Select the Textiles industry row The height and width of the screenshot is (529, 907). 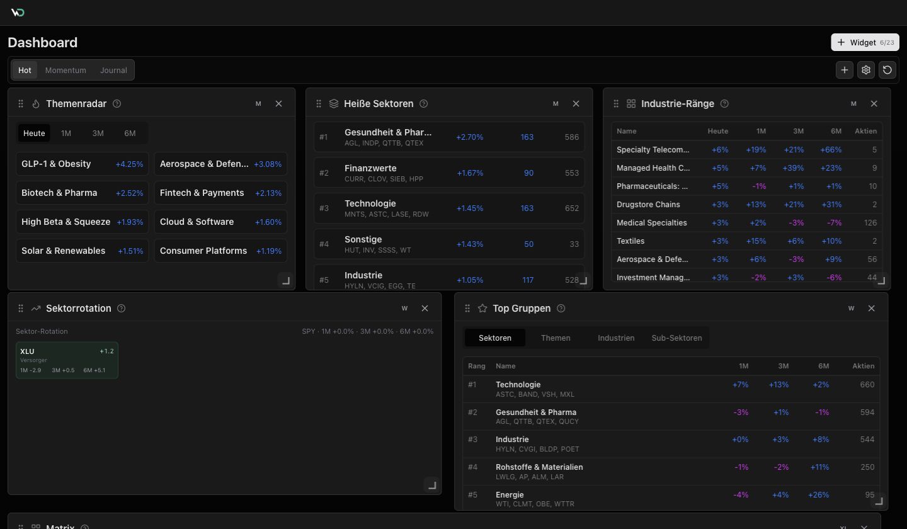point(746,241)
